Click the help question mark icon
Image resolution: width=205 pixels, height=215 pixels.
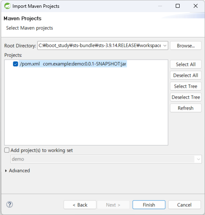pyautogui.click(x=10, y=204)
